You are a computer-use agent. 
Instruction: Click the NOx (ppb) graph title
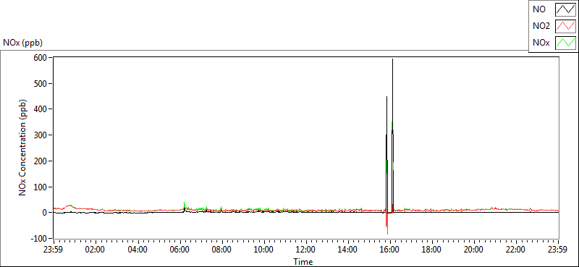[x=23, y=43]
